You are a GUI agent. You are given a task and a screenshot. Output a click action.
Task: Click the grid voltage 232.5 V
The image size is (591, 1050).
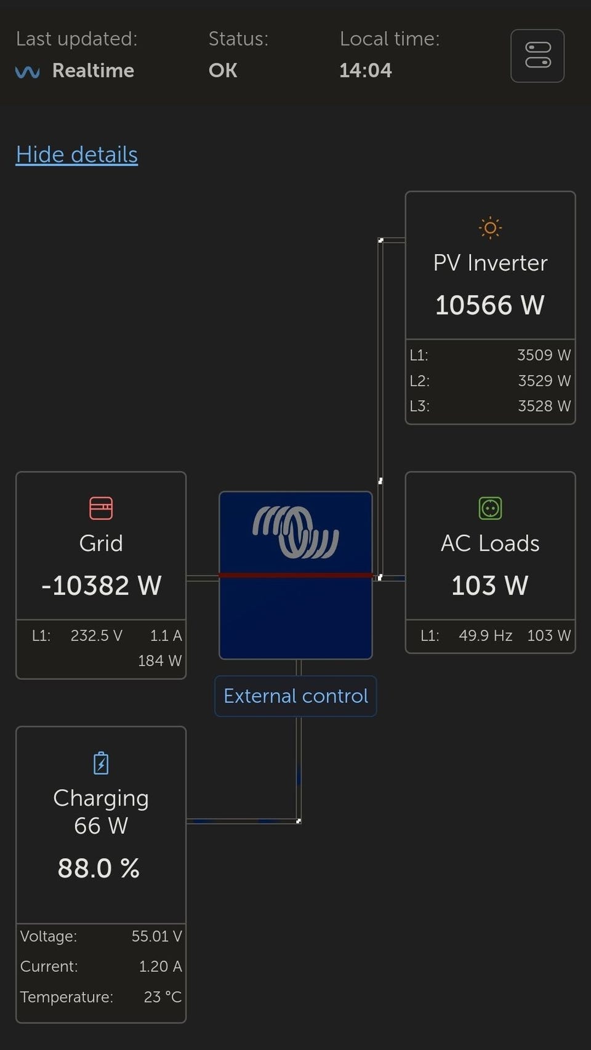[97, 636]
